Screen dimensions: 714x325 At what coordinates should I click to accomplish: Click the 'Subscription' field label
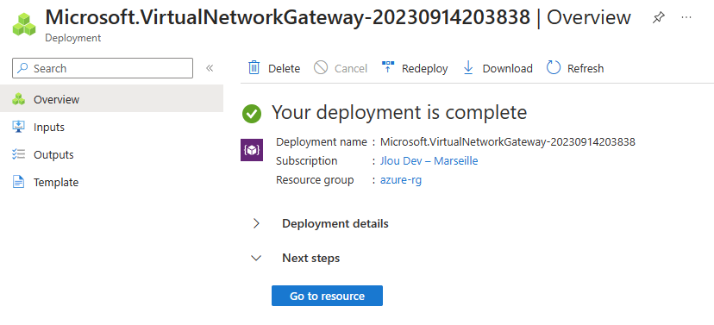pos(307,160)
